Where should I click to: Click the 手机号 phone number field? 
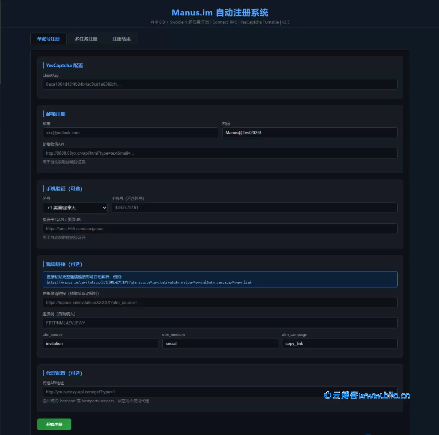(254, 207)
